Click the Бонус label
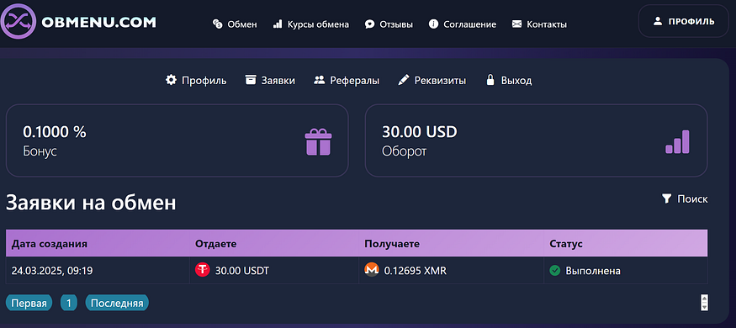736x328 pixels. point(40,151)
